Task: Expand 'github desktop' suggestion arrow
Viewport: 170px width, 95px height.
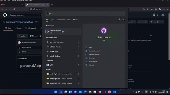Action: [x=79, y=56]
